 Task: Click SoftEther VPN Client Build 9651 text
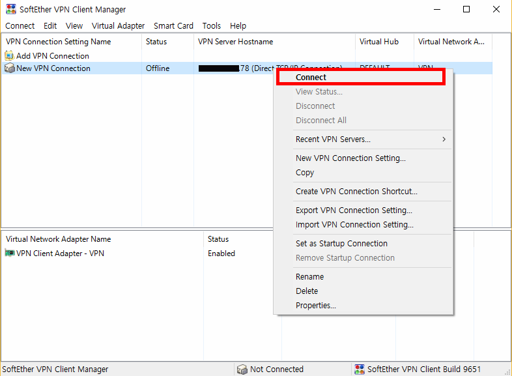424,369
